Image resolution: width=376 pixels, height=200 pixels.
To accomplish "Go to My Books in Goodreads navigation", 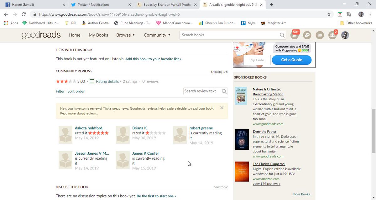I will click(98, 35).
